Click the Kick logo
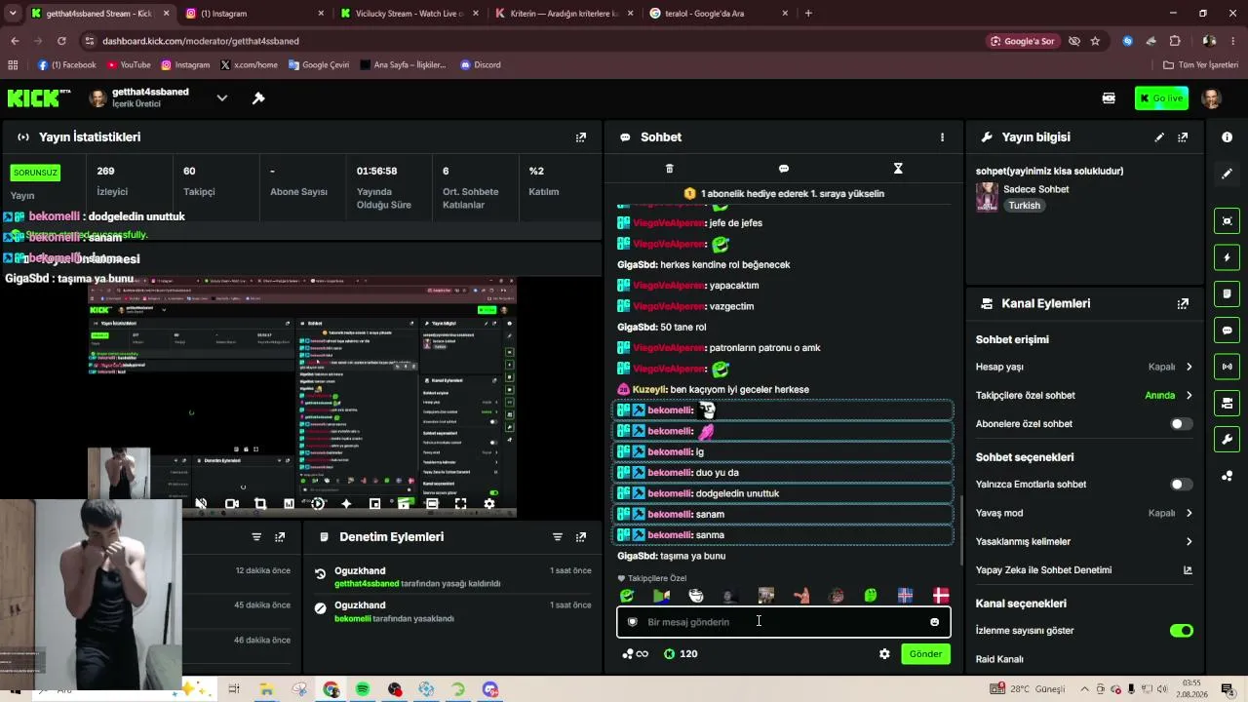The image size is (1248, 702). coord(39,97)
